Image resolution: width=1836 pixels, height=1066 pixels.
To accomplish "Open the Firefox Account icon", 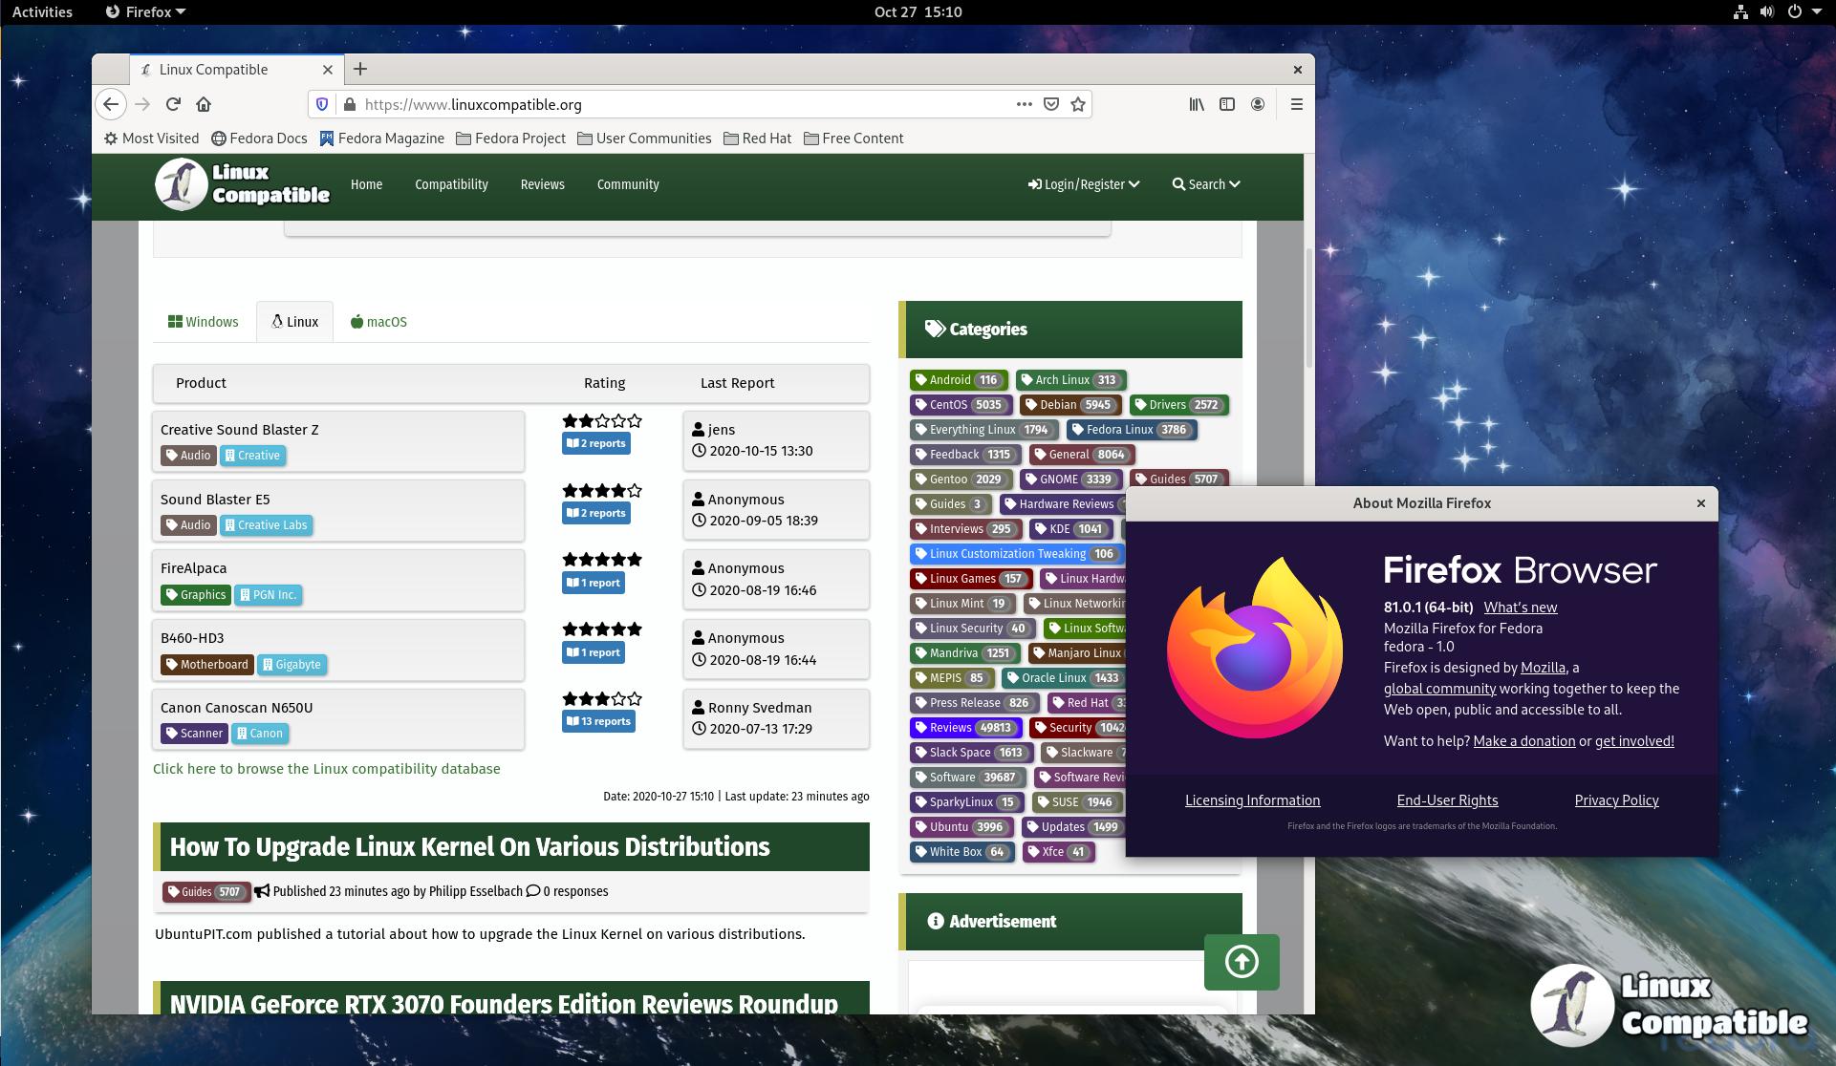I will 1258,104.
